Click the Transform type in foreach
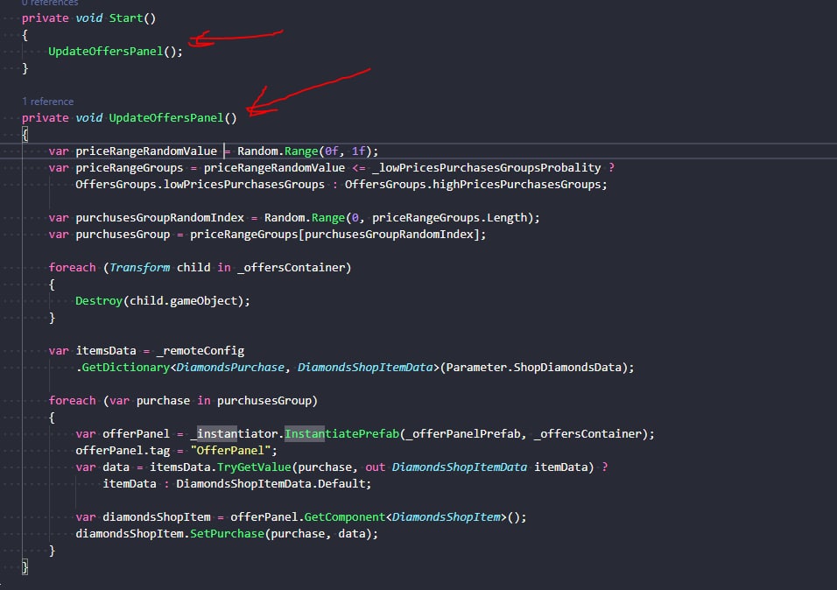 (x=139, y=268)
